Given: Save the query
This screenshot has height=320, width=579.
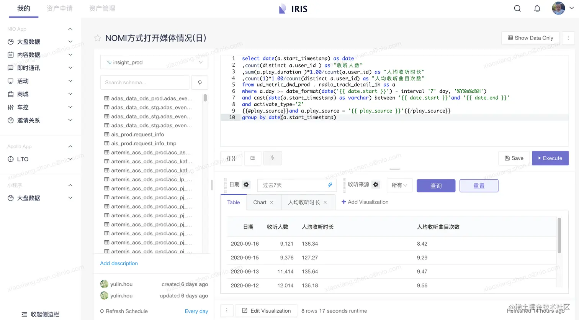Looking at the screenshot, I should (x=514, y=158).
